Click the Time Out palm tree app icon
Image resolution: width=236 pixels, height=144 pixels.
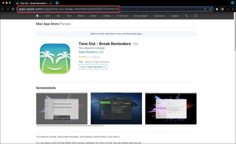(55, 59)
